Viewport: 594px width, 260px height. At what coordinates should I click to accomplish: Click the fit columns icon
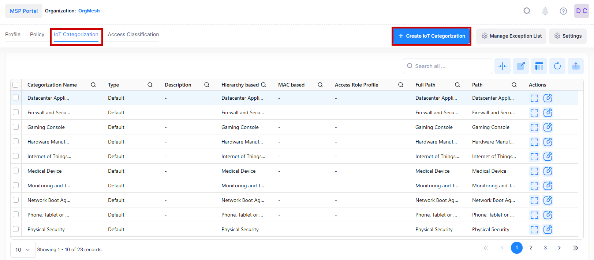point(503,66)
